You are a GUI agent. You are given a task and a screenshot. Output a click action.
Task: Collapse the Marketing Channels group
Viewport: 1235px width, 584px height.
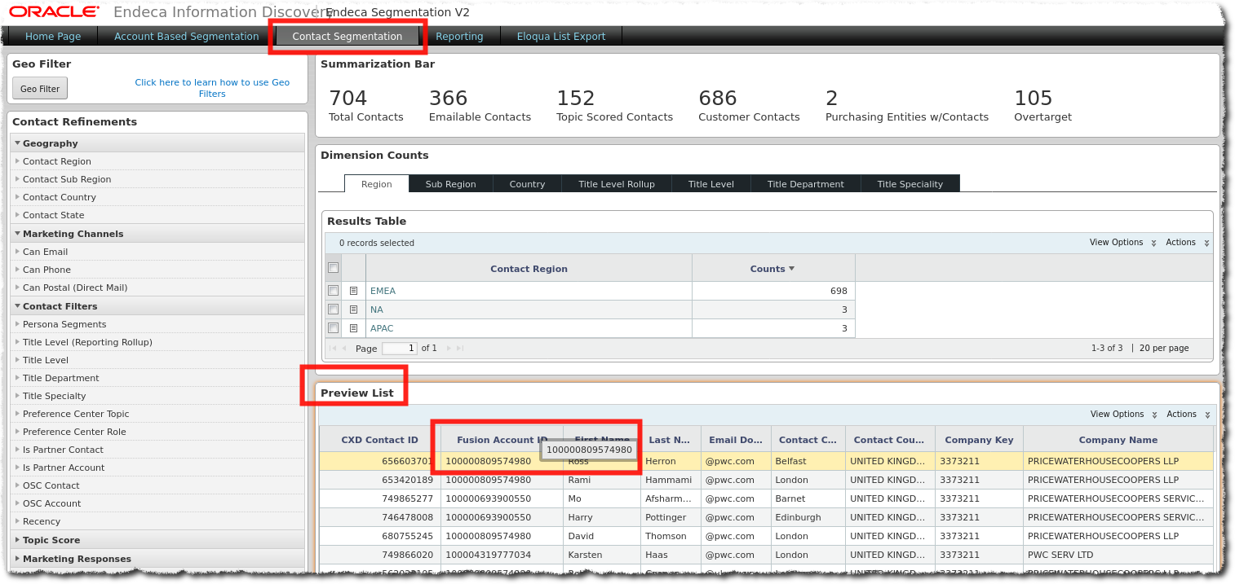(x=17, y=234)
